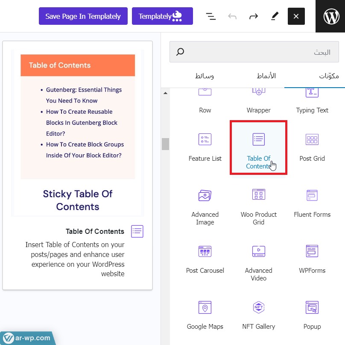Insert the Fluent Forms block
Screen dimensions: 345x345
pyautogui.click(x=312, y=204)
